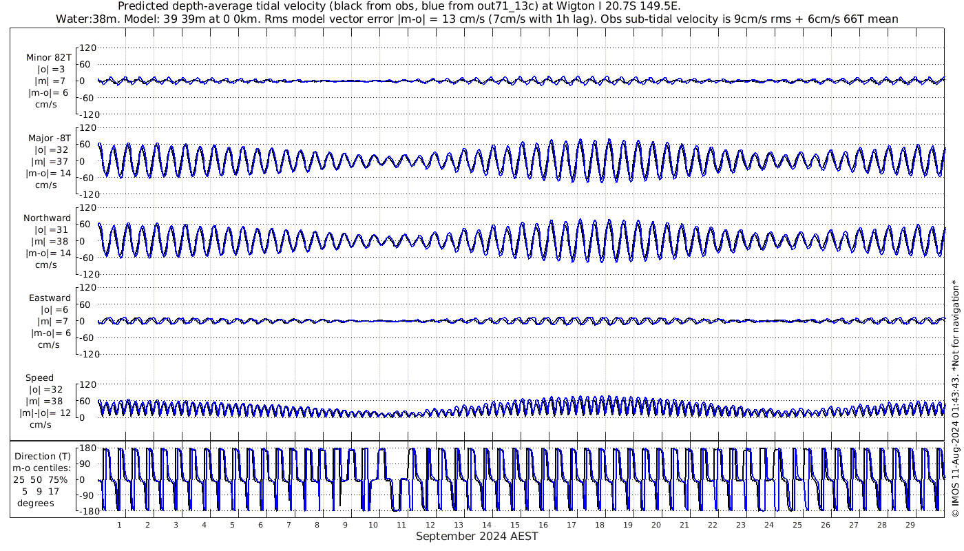Image resolution: width=964 pixels, height=551 pixels.
Task: Click the '5 9 17' centile values
Action: (40, 492)
